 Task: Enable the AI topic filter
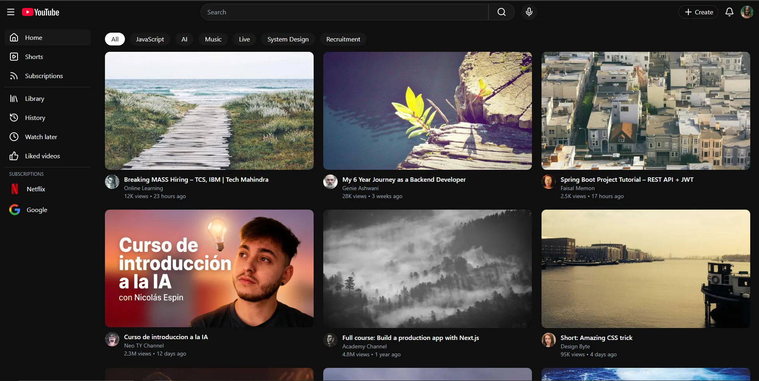(x=184, y=39)
